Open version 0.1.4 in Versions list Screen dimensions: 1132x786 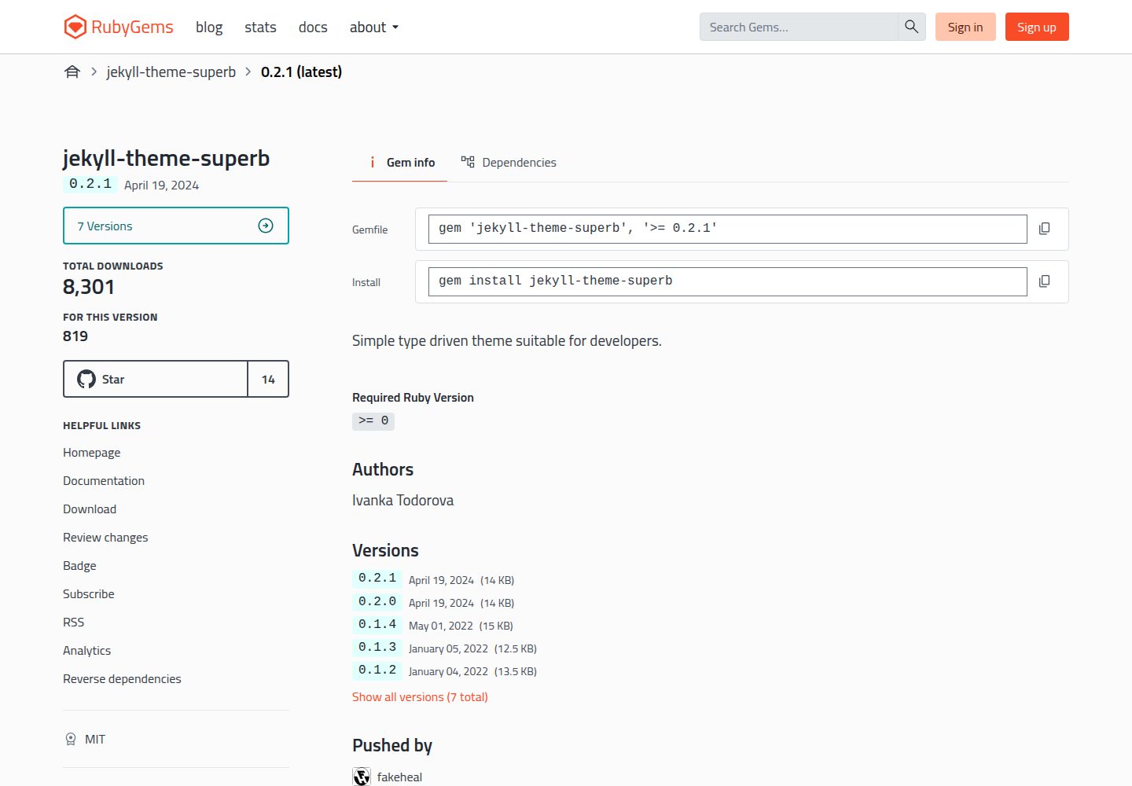377,624
